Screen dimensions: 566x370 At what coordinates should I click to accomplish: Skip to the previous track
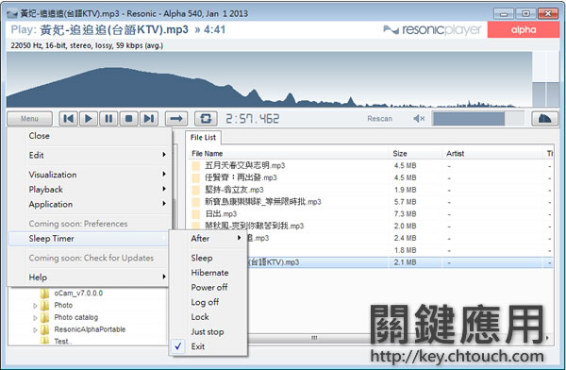click(x=68, y=119)
